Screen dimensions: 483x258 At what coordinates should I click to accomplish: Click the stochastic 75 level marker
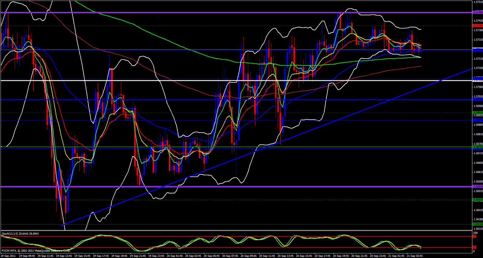(474, 236)
